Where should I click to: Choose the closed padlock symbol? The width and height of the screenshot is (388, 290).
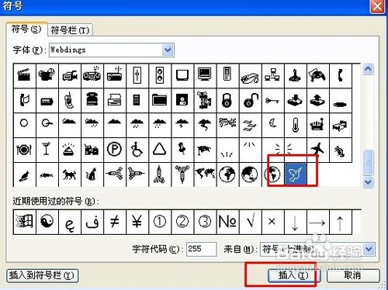coord(227,100)
